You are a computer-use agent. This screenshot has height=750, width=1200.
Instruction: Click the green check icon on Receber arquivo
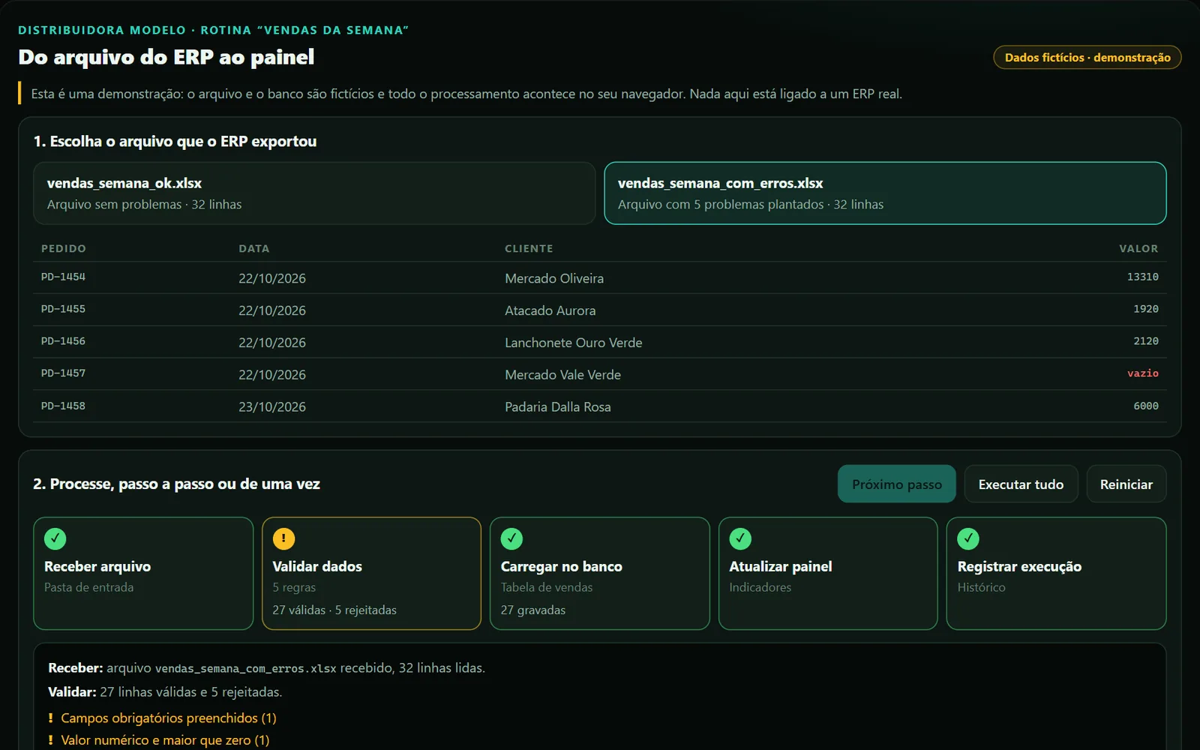click(x=55, y=538)
